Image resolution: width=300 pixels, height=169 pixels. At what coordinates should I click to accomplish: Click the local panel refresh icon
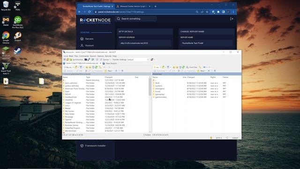(96, 67)
